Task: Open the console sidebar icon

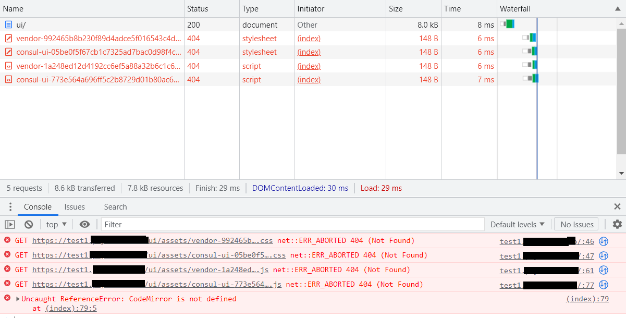Action: [9, 224]
